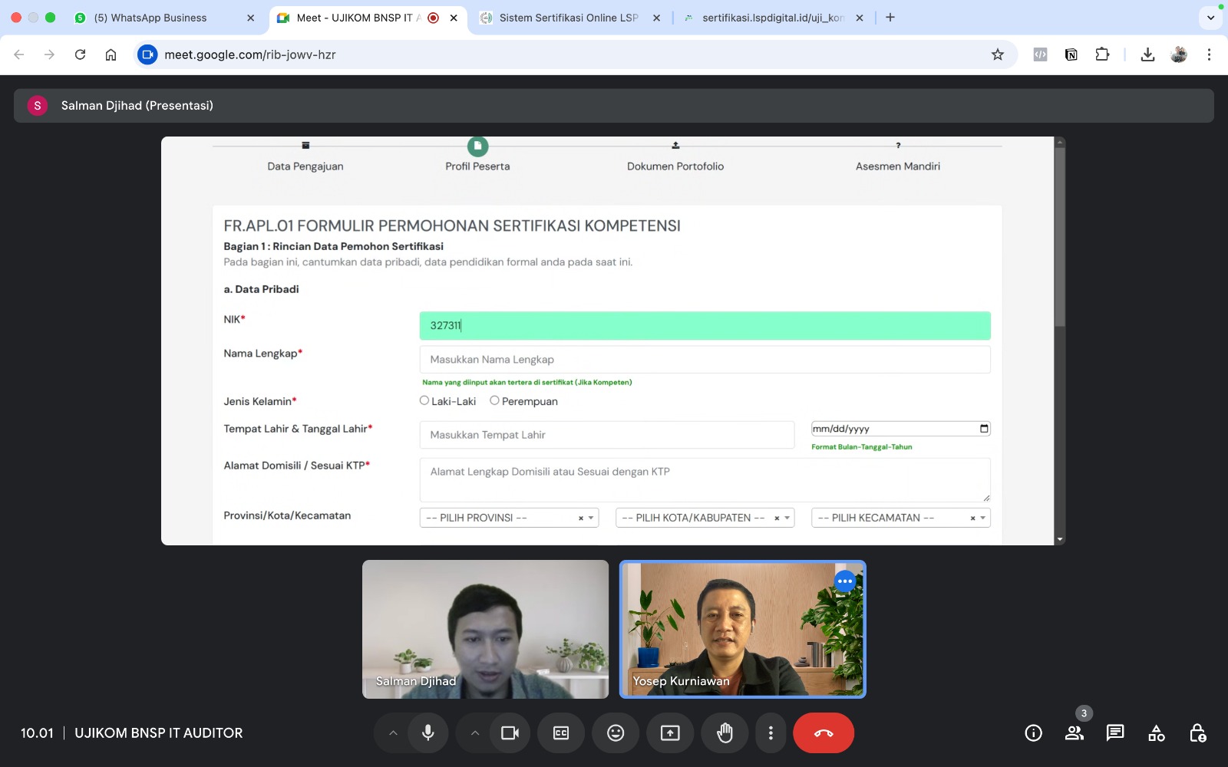
Task: Mute the microphone
Action: [x=427, y=732]
